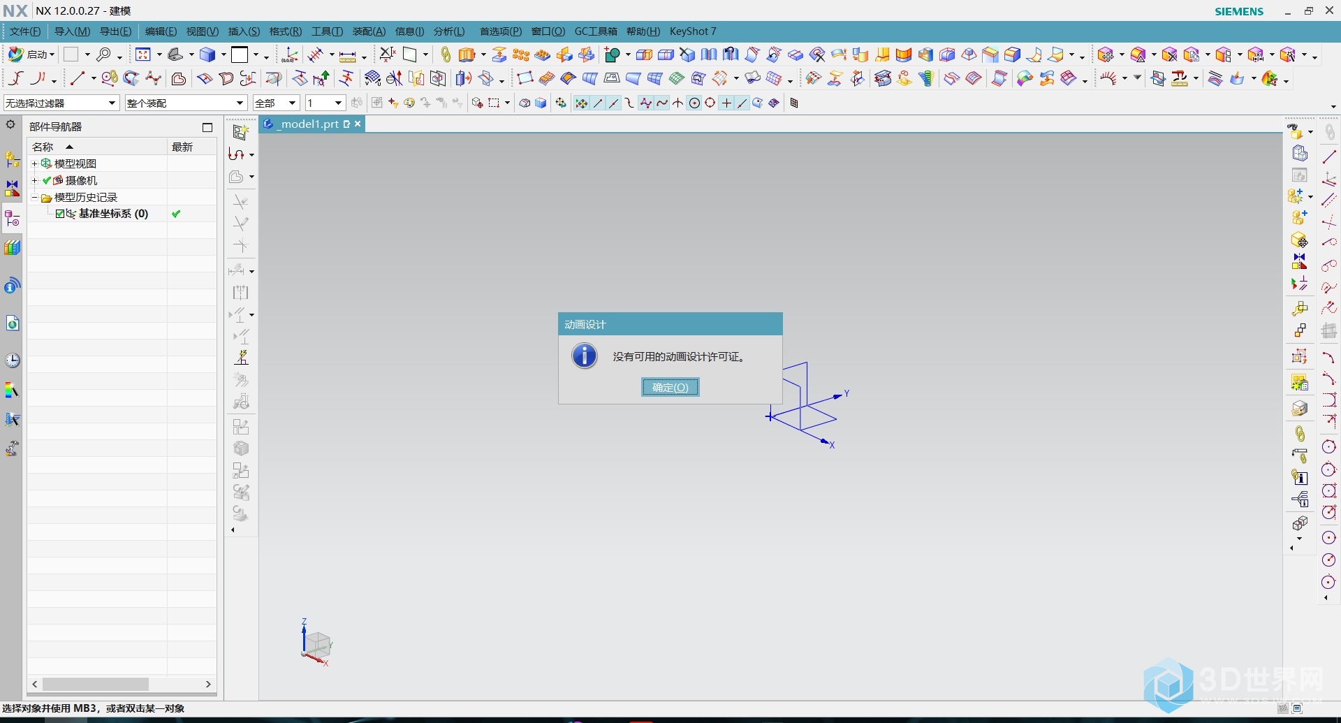The width and height of the screenshot is (1341, 723).
Task: Open the 全部 layer filter dropdown
Action: point(277,103)
